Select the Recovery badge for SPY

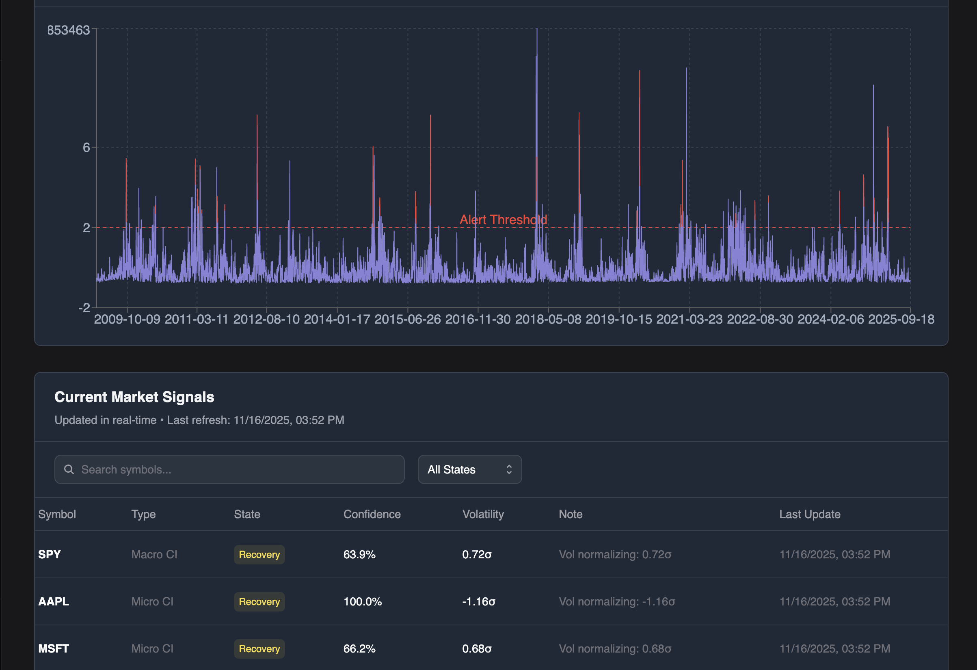259,554
